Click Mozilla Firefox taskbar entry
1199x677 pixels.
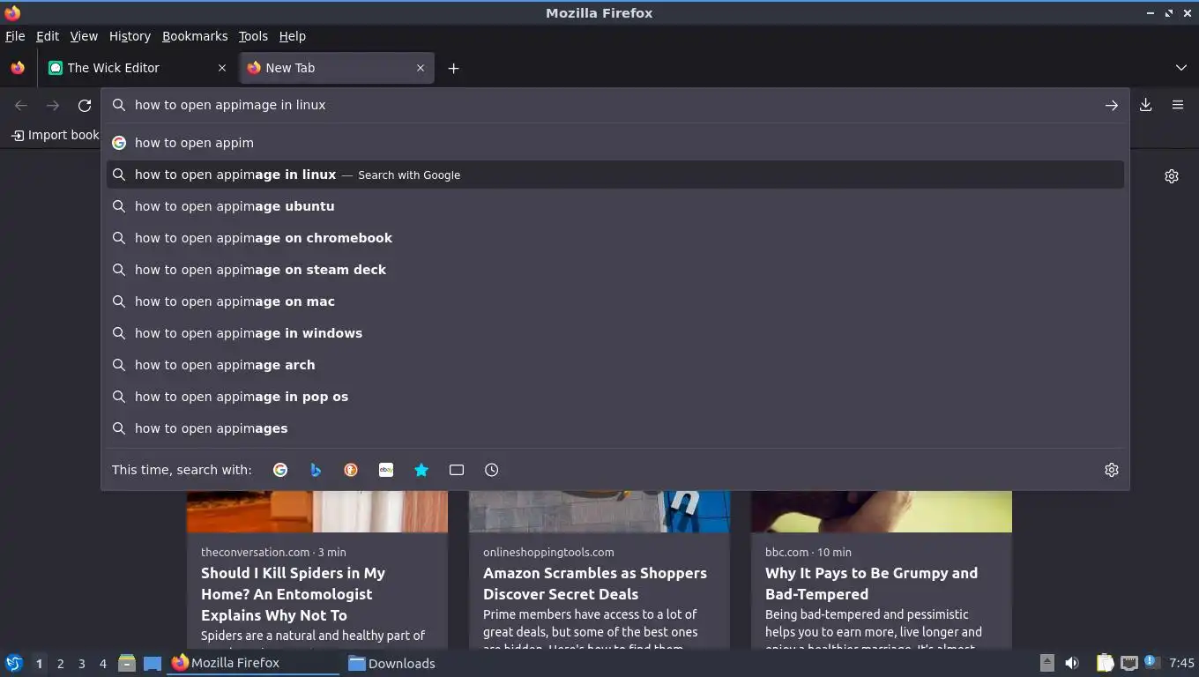tap(253, 663)
